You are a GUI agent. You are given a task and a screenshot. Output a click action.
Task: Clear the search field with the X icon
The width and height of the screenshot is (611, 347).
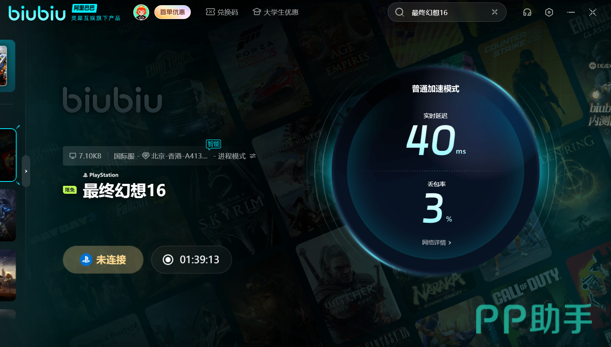(494, 12)
